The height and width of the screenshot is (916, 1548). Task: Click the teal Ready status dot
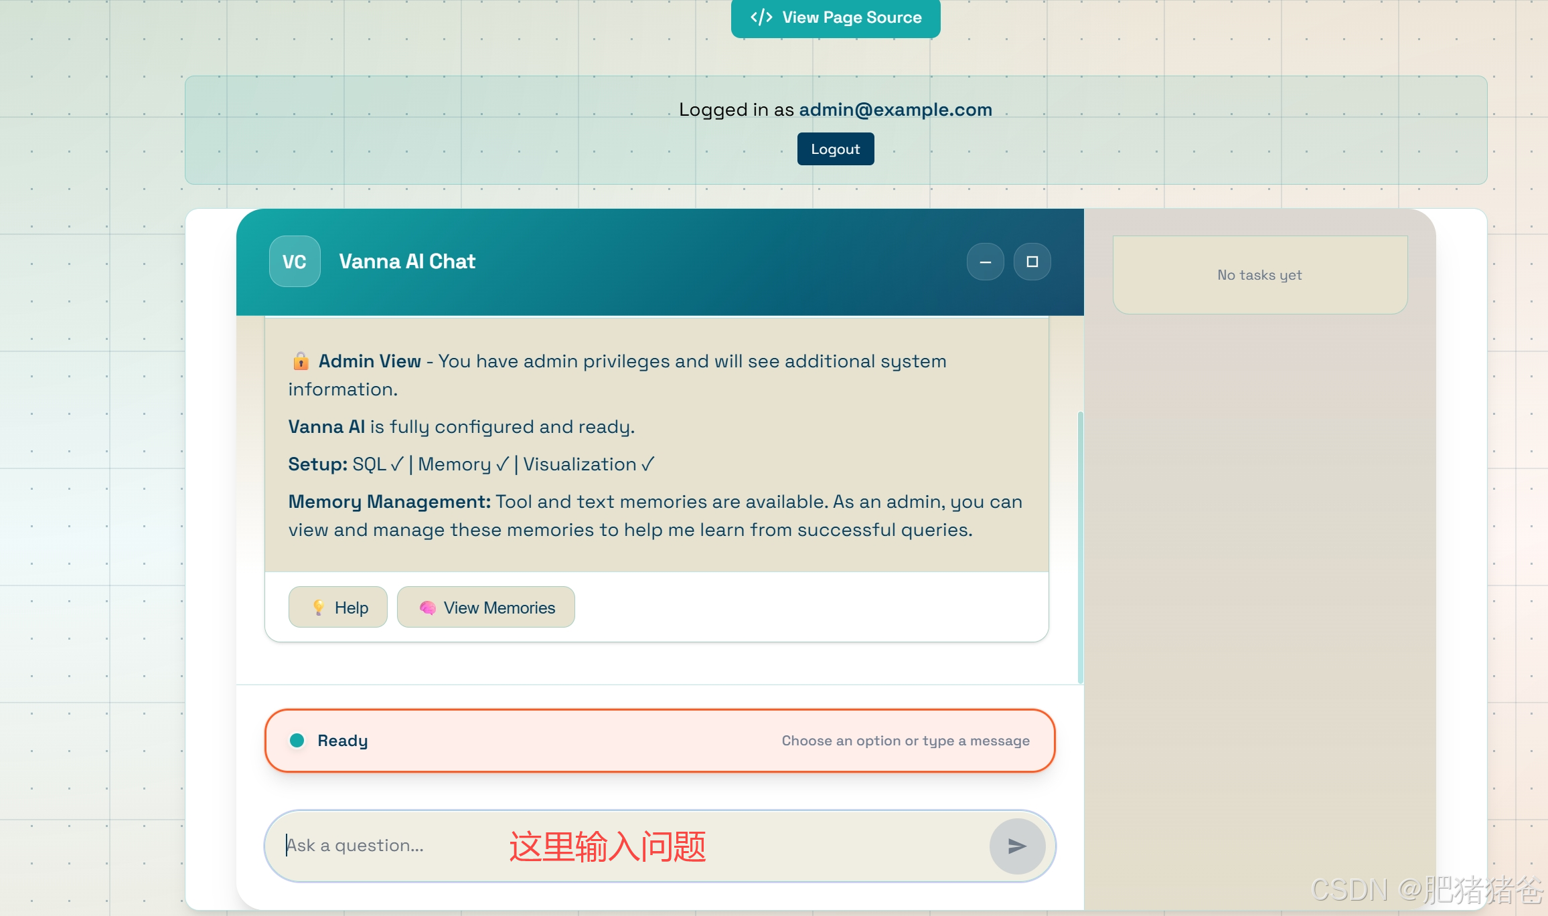[x=297, y=740]
